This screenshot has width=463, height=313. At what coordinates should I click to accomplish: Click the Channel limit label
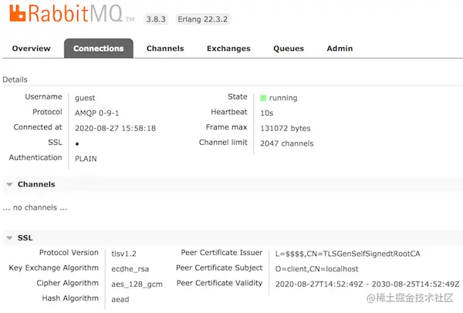pos(223,143)
